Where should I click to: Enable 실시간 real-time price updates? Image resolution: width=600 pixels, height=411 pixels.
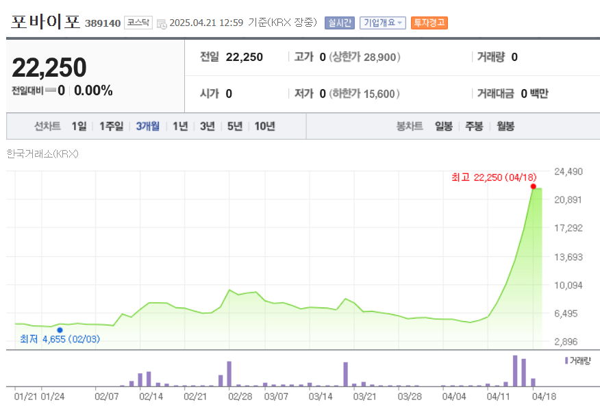tap(338, 22)
